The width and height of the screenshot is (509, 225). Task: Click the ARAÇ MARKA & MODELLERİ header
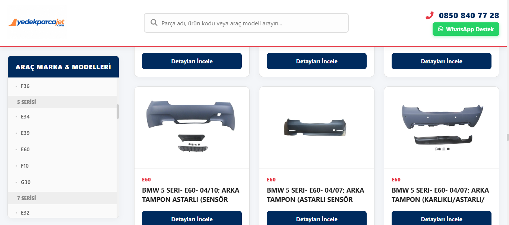pos(63,67)
